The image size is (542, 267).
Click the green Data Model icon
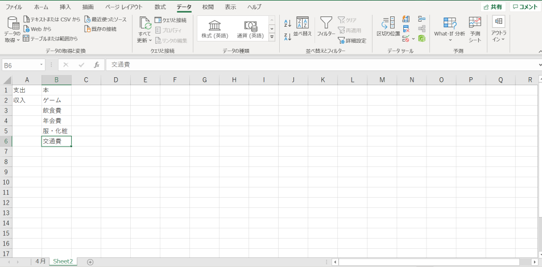[x=421, y=38]
